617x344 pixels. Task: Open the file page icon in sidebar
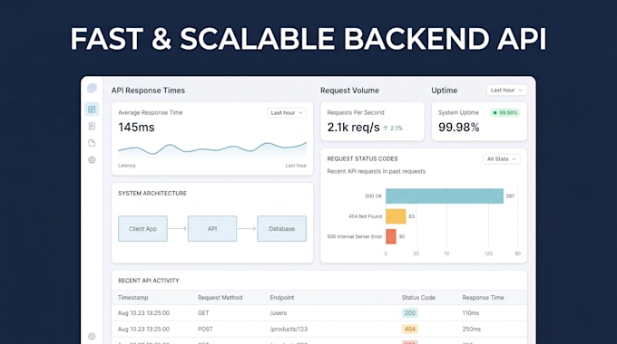[x=92, y=143]
